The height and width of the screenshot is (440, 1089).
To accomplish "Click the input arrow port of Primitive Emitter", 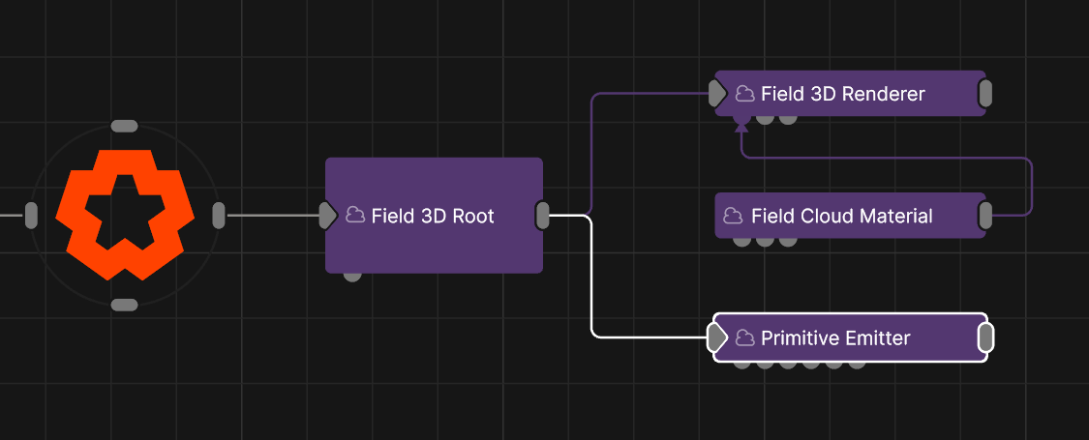I will [x=717, y=337].
